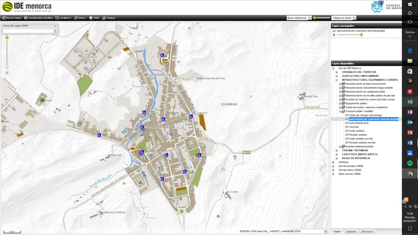
Task: Expand Altres serveis (IDEE) node
Action: [333, 174]
